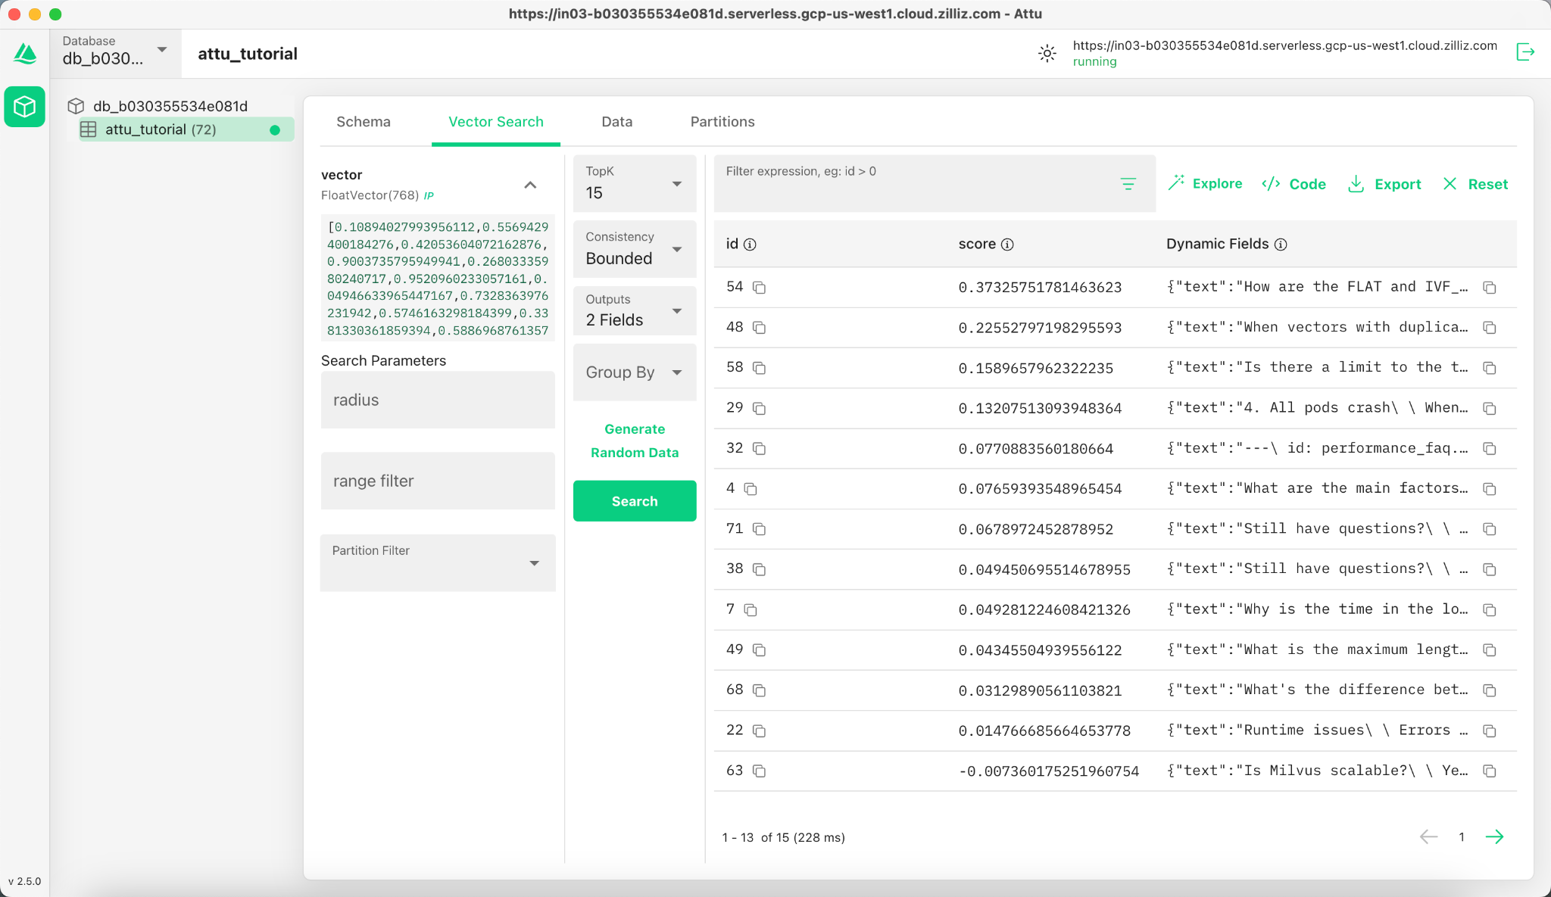The height and width of the screenshot is (897, 1551).
Task: Copy dynamic fields of row 48
Action: [x=1489, y=328]
